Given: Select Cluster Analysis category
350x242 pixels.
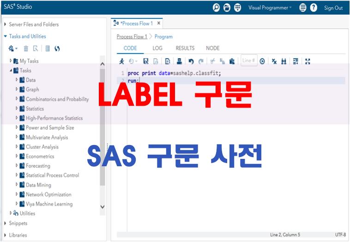Looking at the screenshot, I should point(42,147).
